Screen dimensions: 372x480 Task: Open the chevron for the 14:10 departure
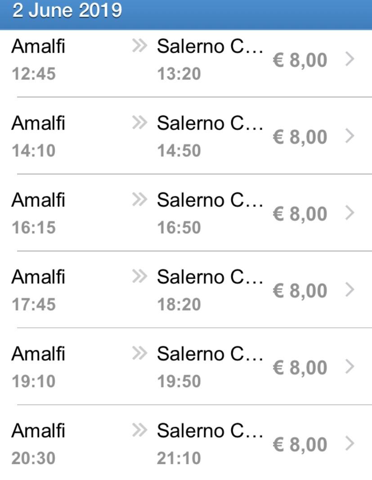tap(350, 136)
